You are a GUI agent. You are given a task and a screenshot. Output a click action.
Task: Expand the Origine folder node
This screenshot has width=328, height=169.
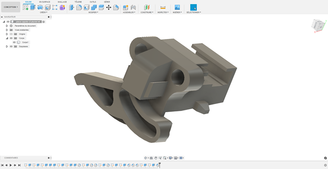tap(7, 34)
